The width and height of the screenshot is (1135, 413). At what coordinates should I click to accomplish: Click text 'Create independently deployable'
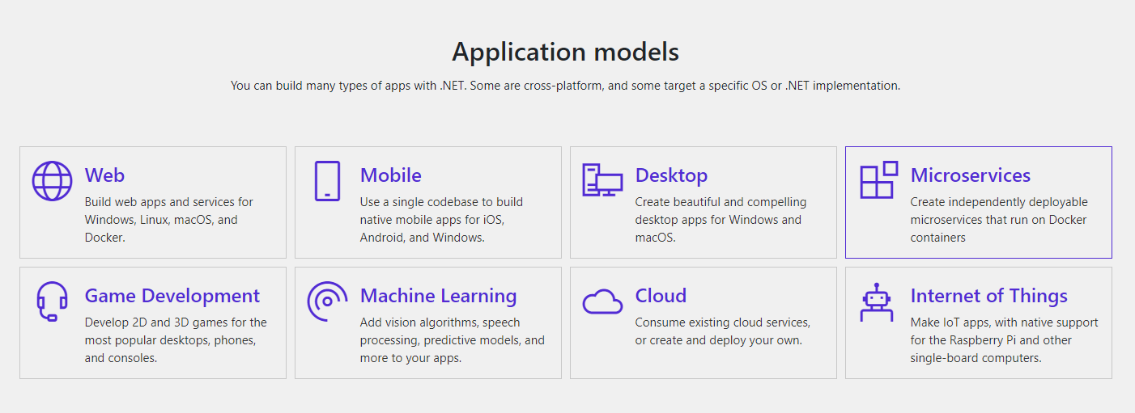pos(999,202)
